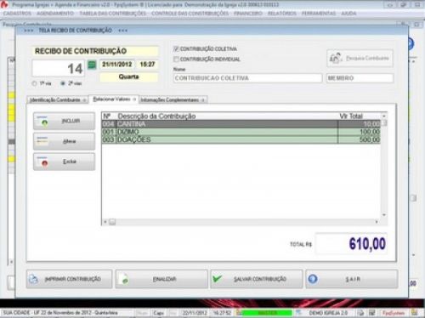Screen dimensions: 425x318
Task: Click the Alterar button
Action: [64, 141]
